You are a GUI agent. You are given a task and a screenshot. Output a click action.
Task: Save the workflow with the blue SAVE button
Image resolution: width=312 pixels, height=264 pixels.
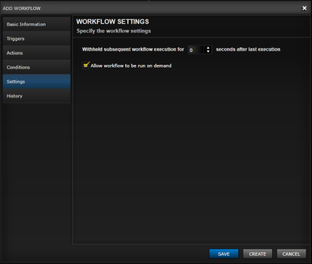click(224, 254)
